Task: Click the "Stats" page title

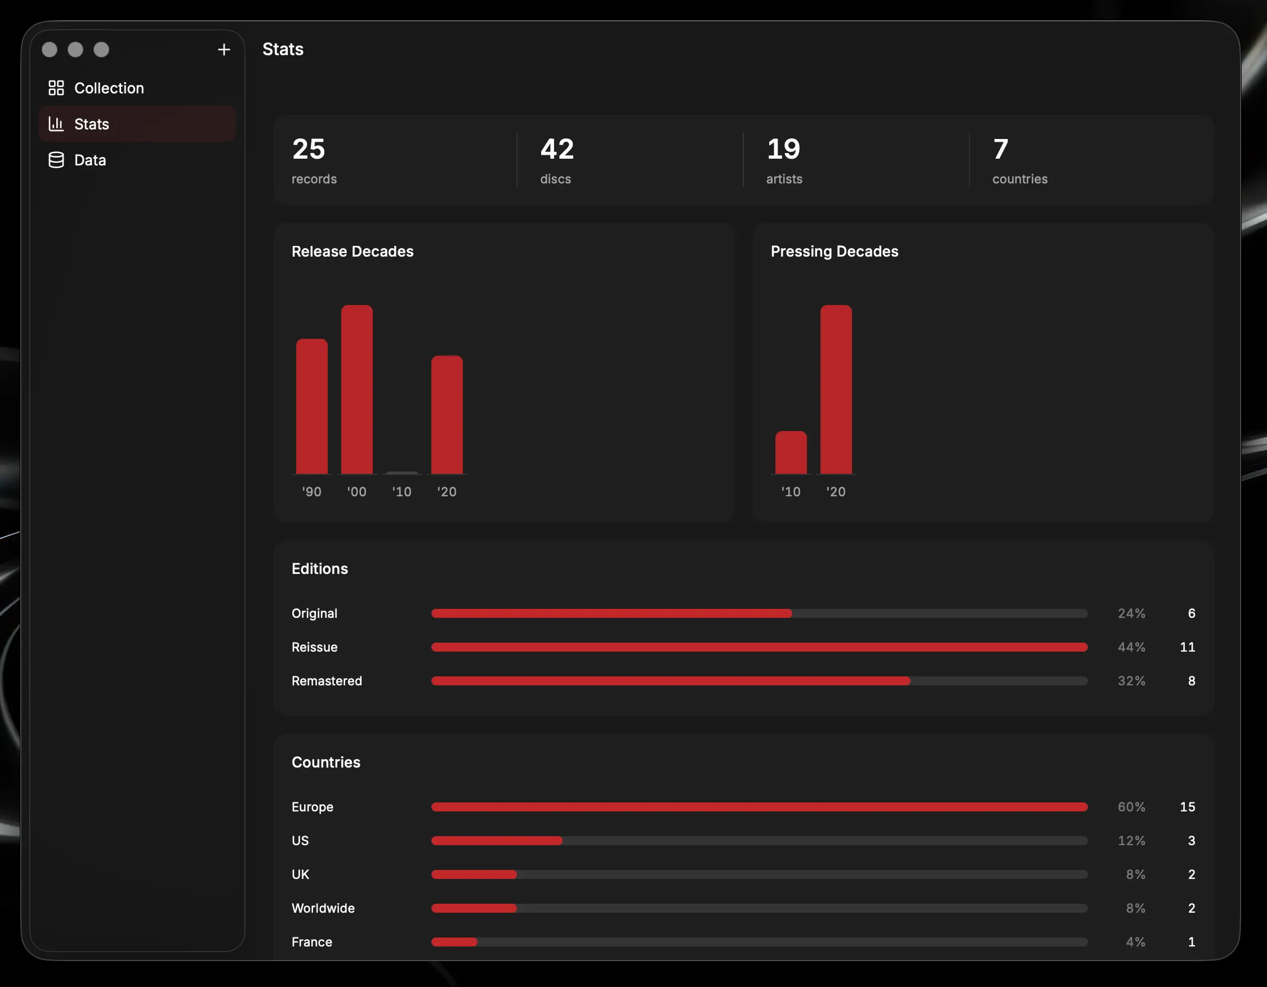Action: click(283, 50)
